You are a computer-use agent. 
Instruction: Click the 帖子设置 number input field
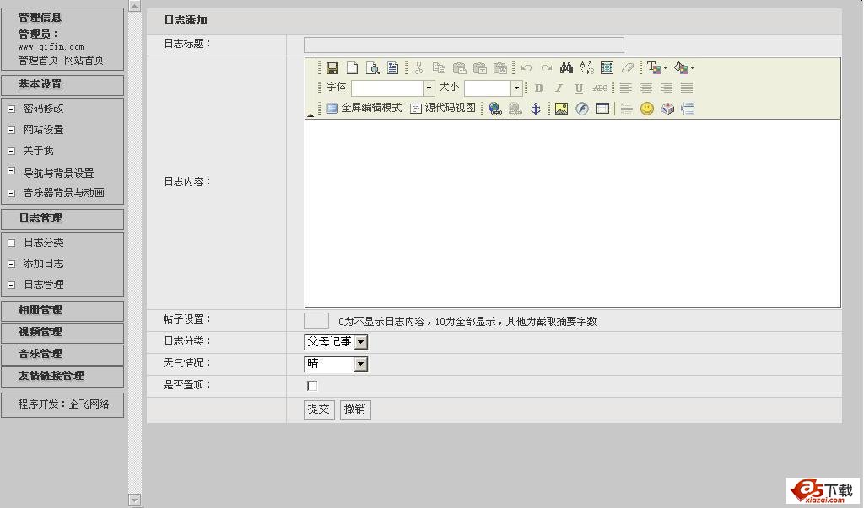[x=316, y=321]
